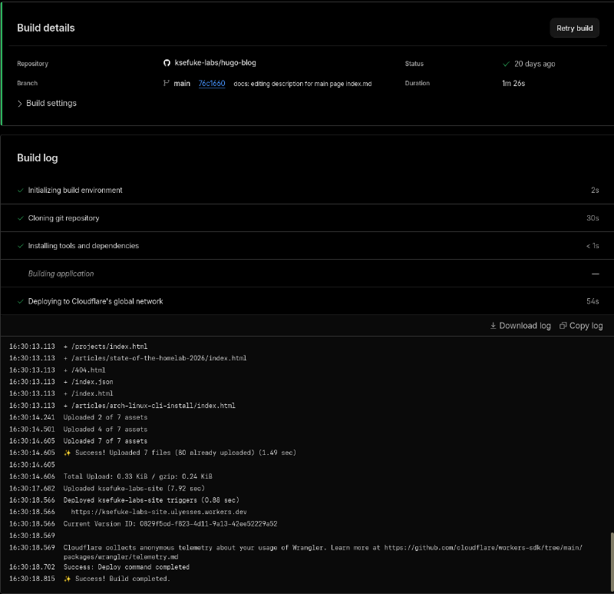Expand the Deploying to Cloudflare's global network step

coord(96,300)
